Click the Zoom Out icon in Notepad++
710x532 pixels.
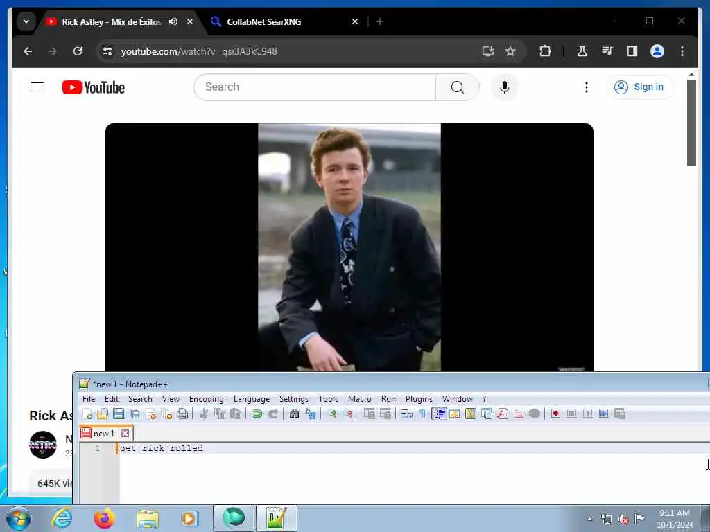348,414
